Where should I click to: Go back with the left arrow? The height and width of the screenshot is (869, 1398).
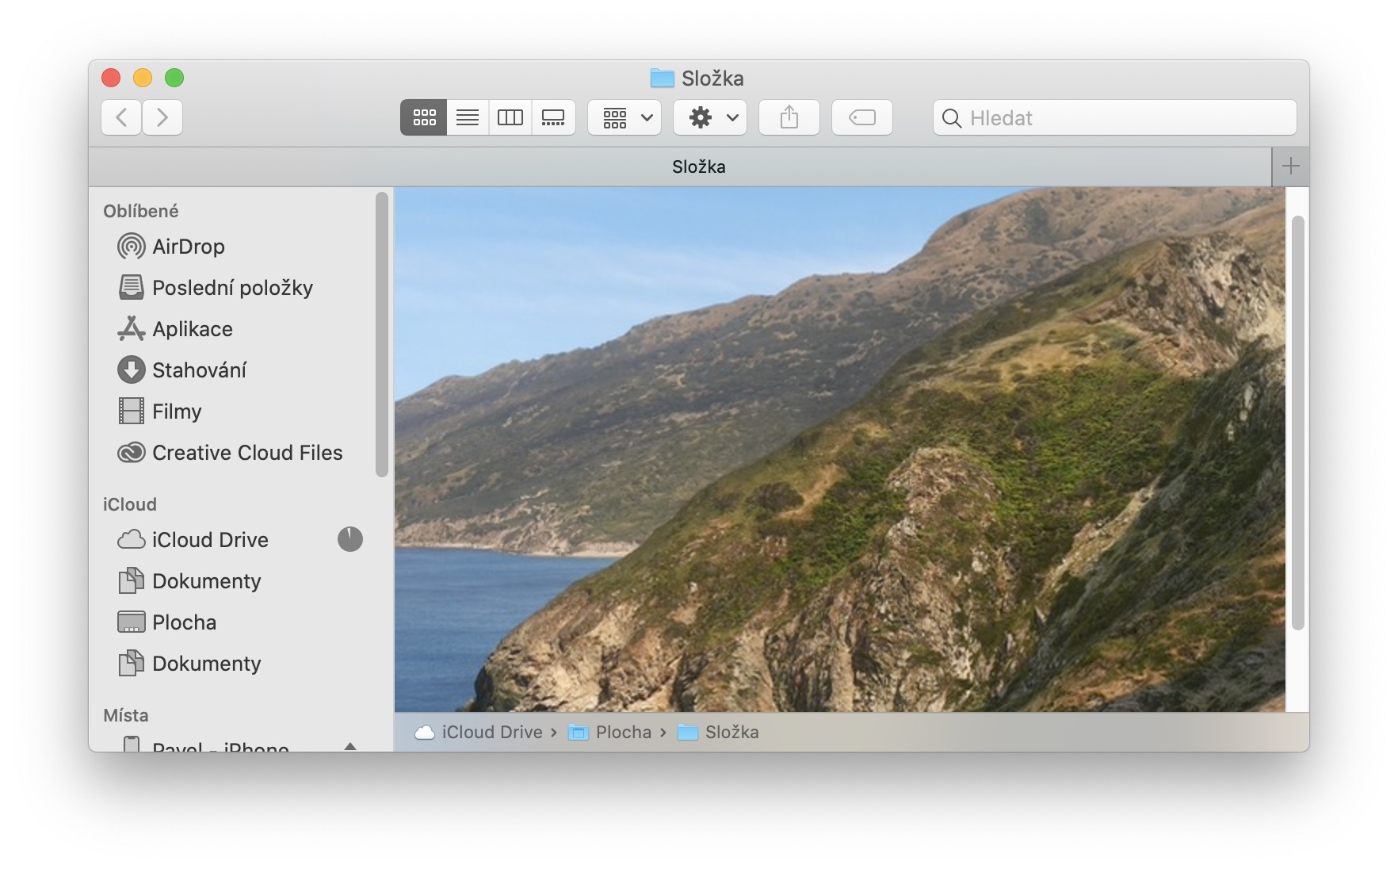click(x=121, y=117)
